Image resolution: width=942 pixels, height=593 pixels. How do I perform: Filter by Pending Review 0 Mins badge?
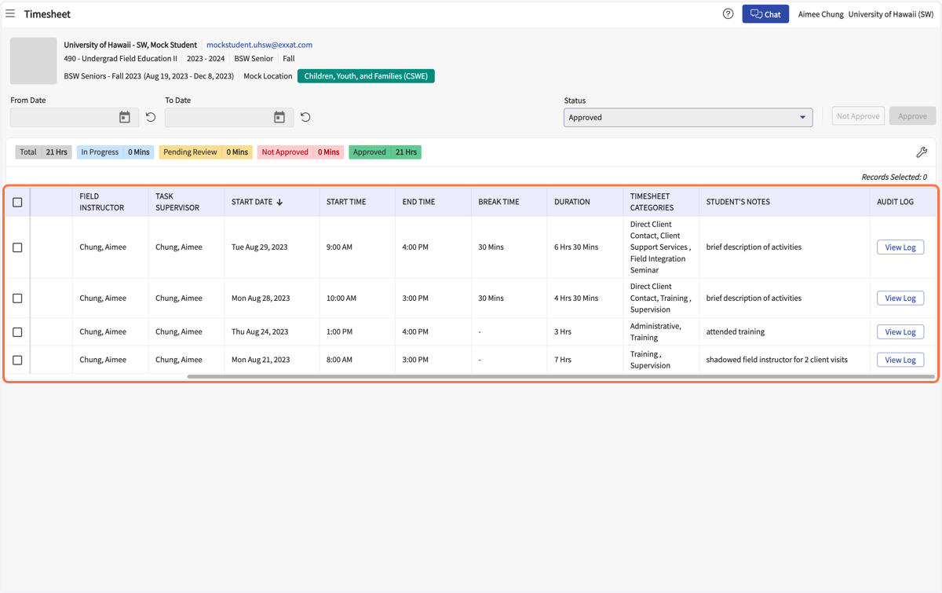pos(206,152)
